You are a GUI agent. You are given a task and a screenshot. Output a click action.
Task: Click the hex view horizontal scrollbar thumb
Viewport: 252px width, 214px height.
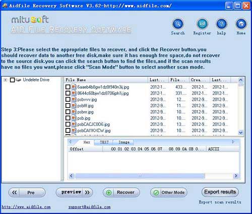pyautogui.click(x=140, y=176)
